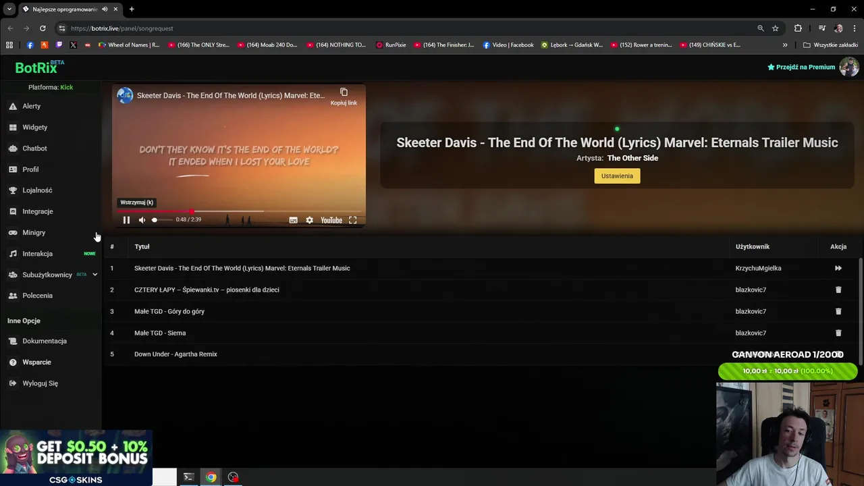This screenshot has width=864, height=486.
Task: Click terminal icon in taskbar
Action: pyautogui.click(x=188, y=477)
